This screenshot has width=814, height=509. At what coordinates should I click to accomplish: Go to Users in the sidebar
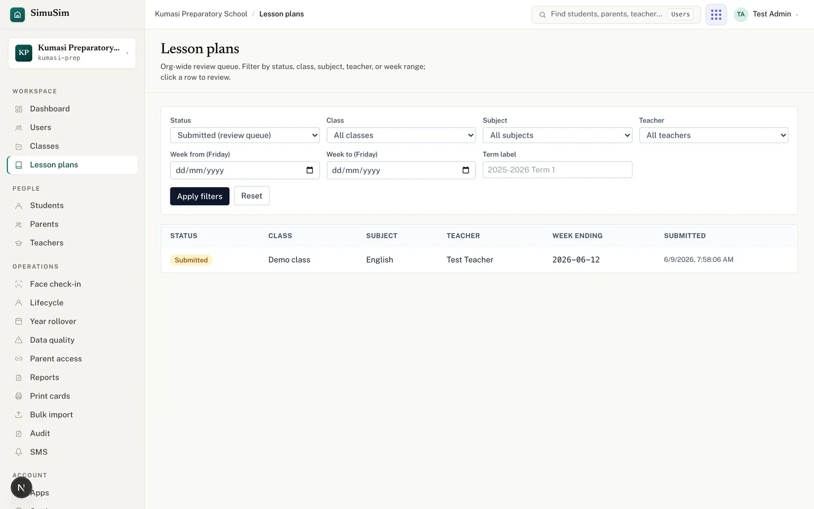72,128
